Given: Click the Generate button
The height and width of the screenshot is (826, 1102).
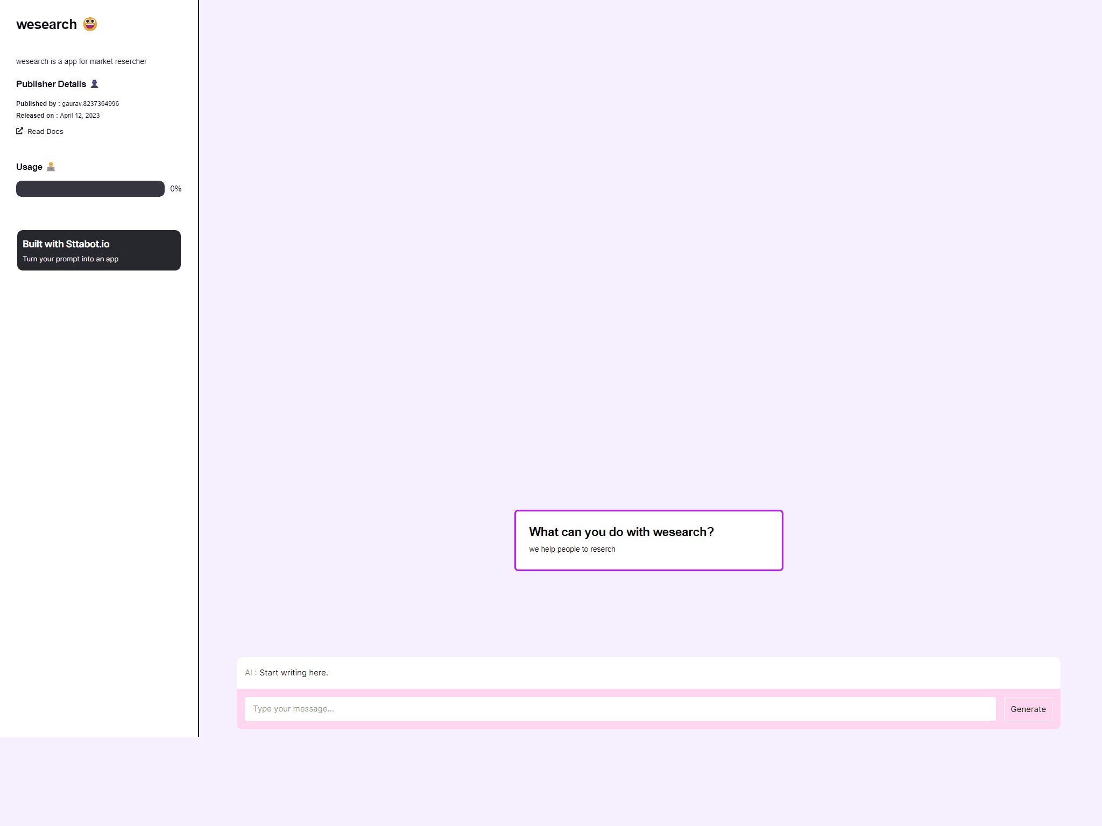Looking at the screenshot, I should click(x=1028, y=709).
